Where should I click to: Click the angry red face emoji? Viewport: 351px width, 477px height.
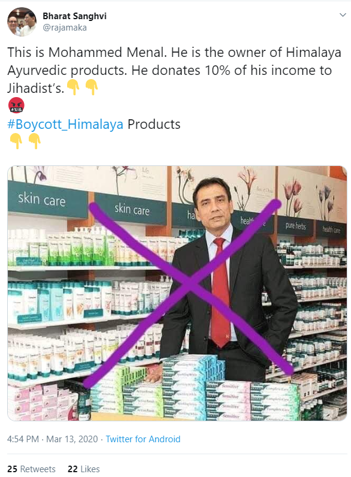point(16,105)
